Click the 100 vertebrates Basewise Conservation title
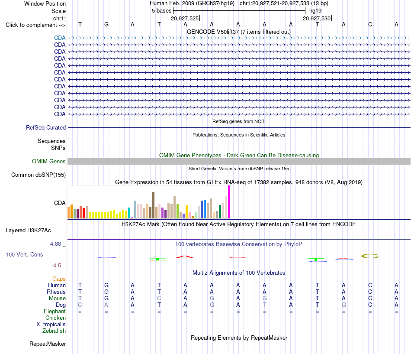Screen dimensions: 411x354 click(x=238, y=244)
